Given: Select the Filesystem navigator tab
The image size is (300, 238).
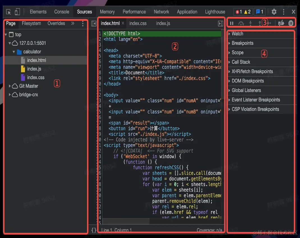Looking at the screenshot, I should [x=31, y=23].
